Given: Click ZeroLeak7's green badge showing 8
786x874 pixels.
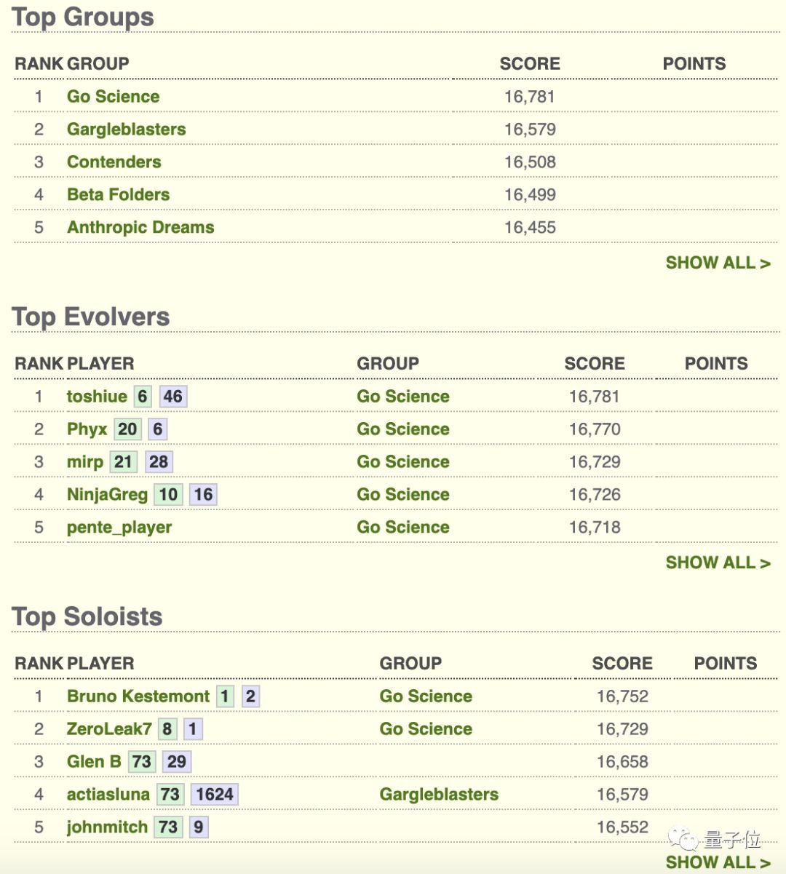Looking at the screenshot, I should 167,729.
